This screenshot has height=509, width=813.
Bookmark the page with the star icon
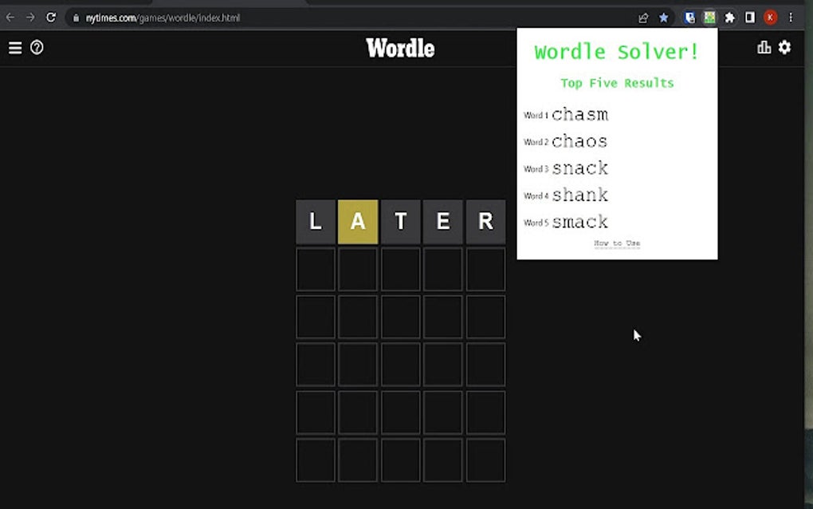(664, 17)
